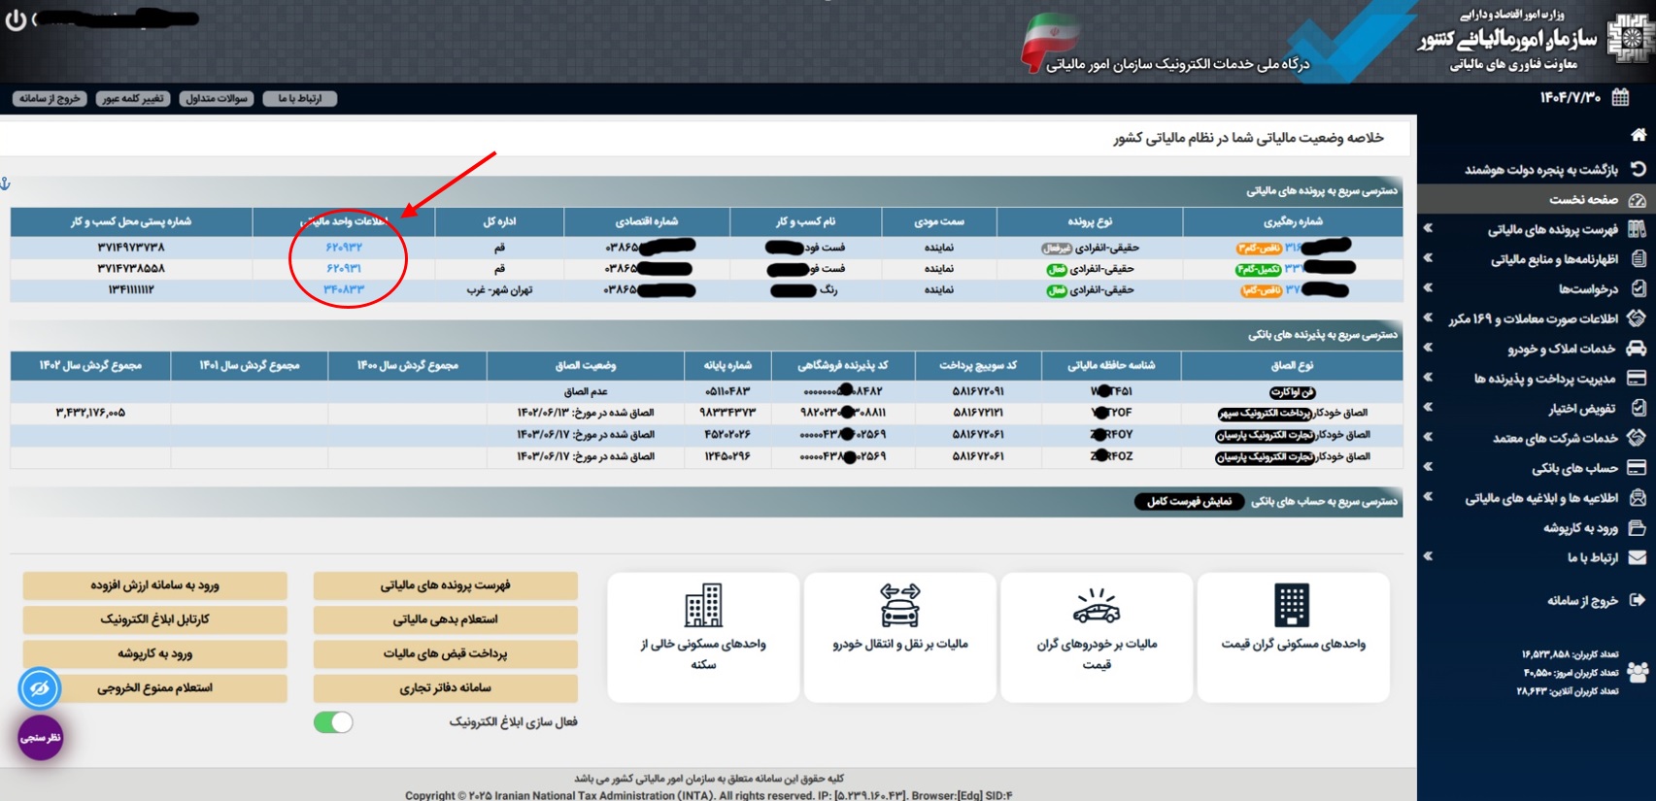Open tax unit link 620932

(x=344, y=248)
